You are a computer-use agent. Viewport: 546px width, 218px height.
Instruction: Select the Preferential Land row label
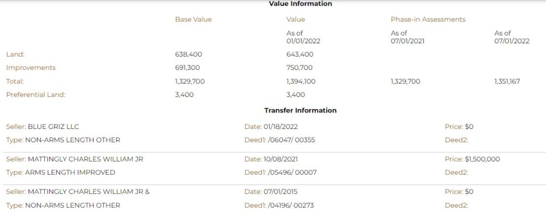click(x=36, y=95)
